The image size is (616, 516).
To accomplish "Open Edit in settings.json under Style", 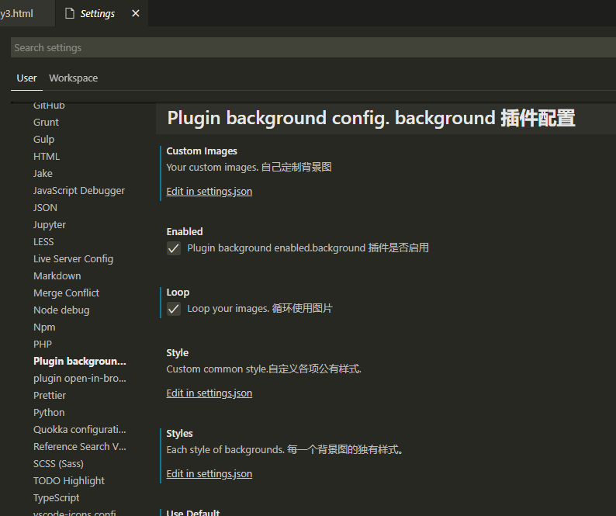I will (209, 393).
